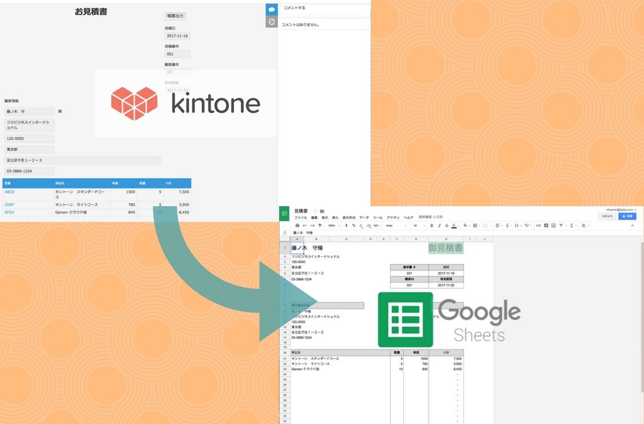Open the kintone history clock icon

(271, 22)
